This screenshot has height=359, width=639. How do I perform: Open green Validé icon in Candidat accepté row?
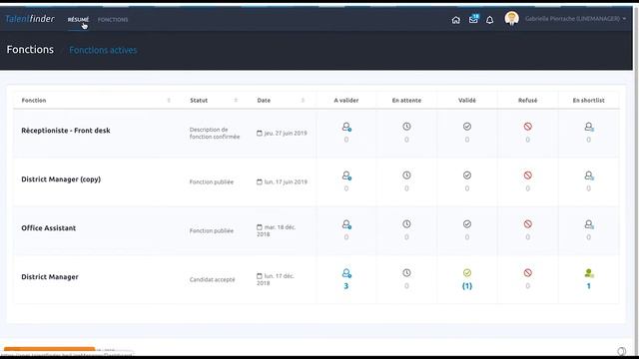(467, 273)
